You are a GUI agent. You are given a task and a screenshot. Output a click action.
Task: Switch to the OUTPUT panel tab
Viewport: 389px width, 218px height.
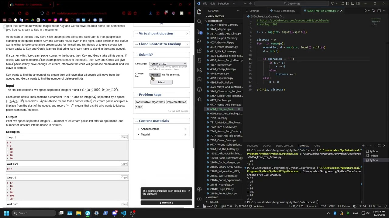tap(267, 146)
